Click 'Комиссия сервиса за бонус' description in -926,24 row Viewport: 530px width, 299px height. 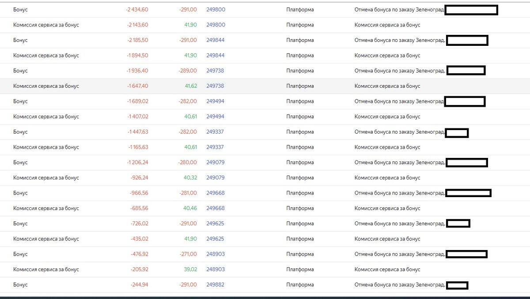click(x=387, y=178)
